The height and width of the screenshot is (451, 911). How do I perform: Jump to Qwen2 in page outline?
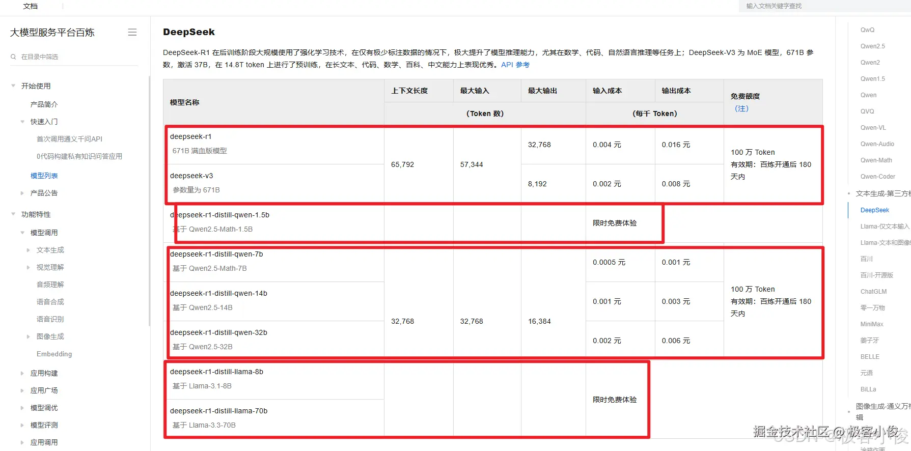[870, 63]
